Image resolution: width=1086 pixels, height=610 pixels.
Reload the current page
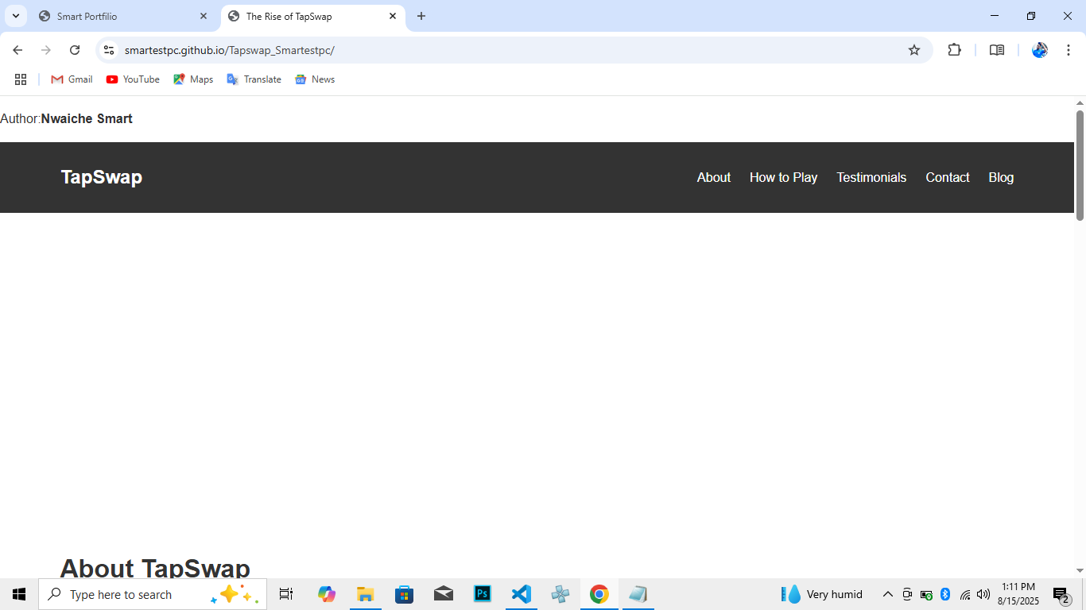75,50
